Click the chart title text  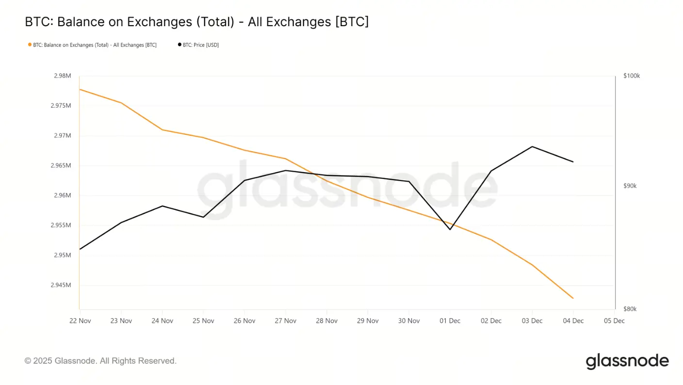(x=196, y=22)
